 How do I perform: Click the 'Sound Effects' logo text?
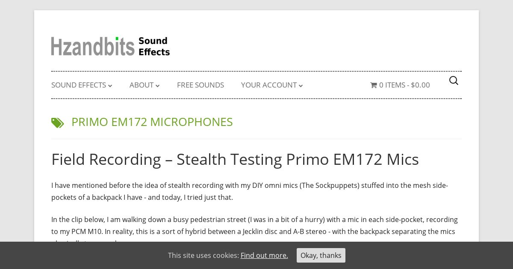pos(154,46)
